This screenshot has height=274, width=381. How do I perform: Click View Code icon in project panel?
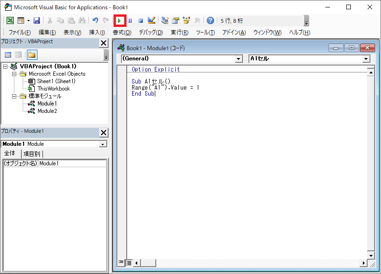[8, 55]
